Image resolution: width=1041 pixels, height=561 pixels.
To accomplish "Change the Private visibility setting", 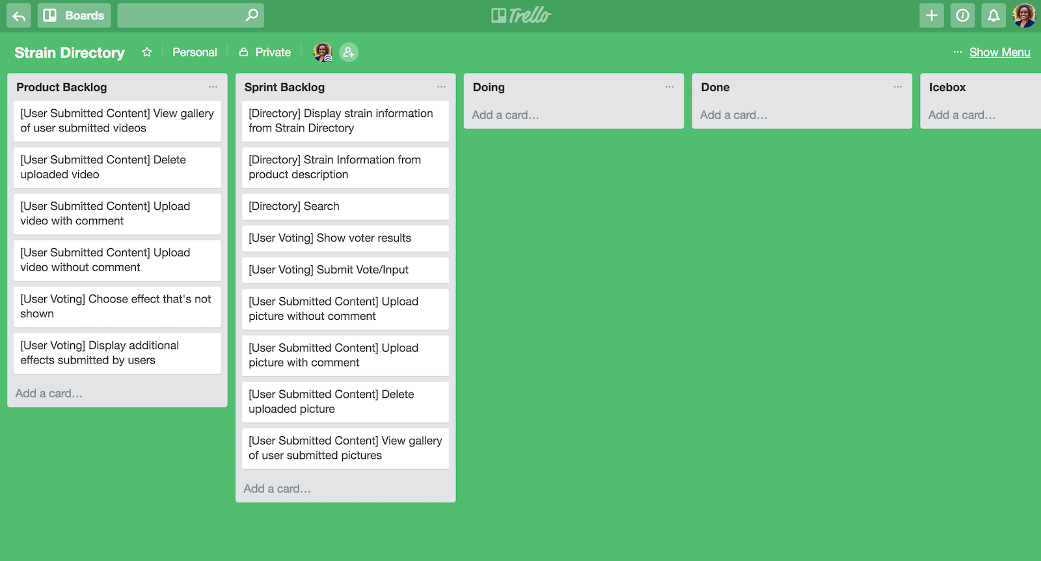I will (x=265, y=52).
